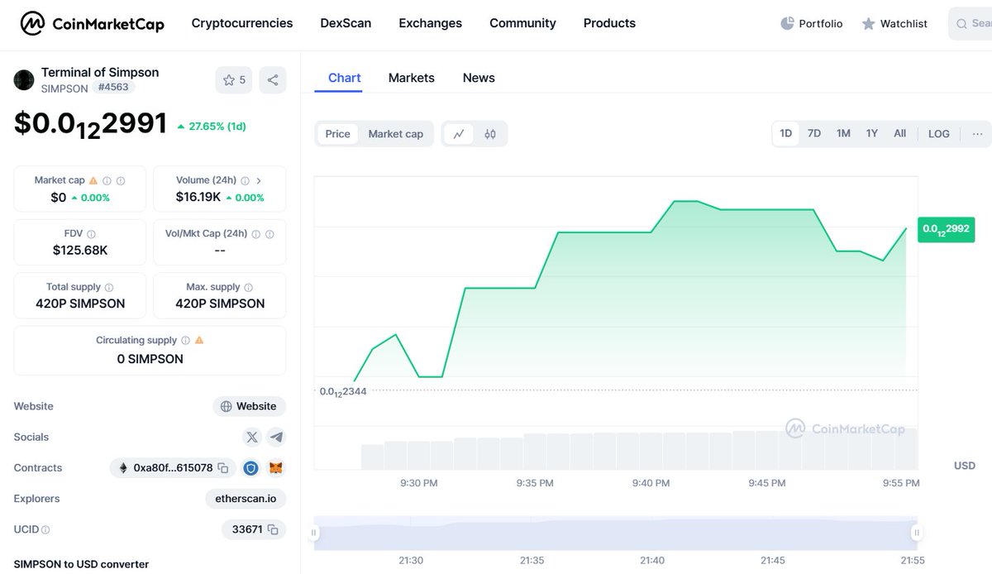992x574 pixels.
Task: Expand Volume (24h) chevron arrow
Action: [x=259, y=180]
